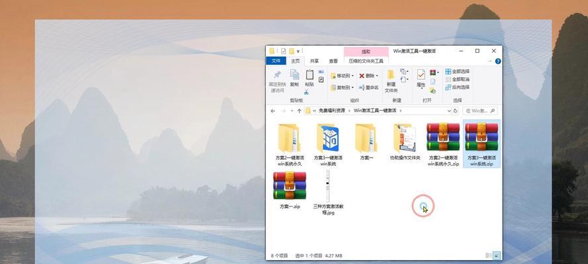This screenshot has width=588, height=264.
Task: Go up one folder level
Action: [x=299, y=111]
